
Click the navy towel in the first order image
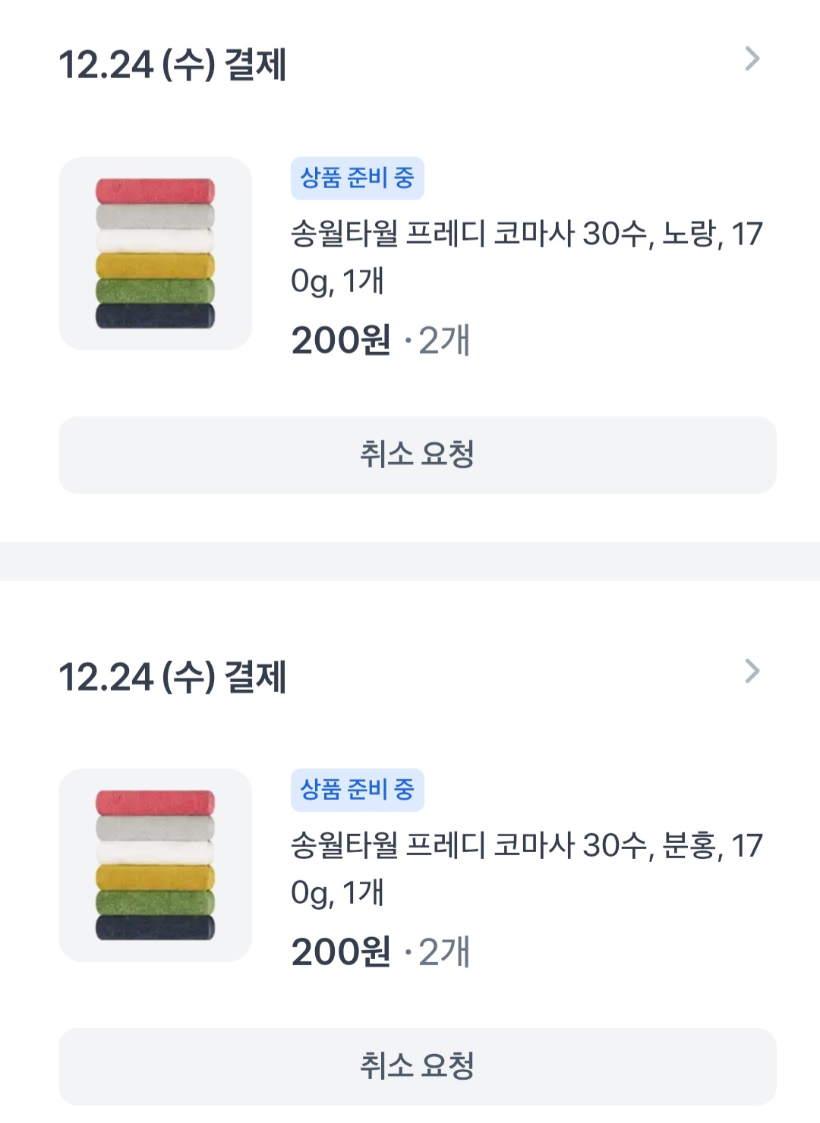[x=155, y=316]
